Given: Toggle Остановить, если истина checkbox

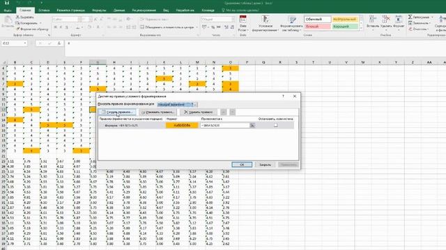Looking at the screenshot, I should [x=276, y=125].
